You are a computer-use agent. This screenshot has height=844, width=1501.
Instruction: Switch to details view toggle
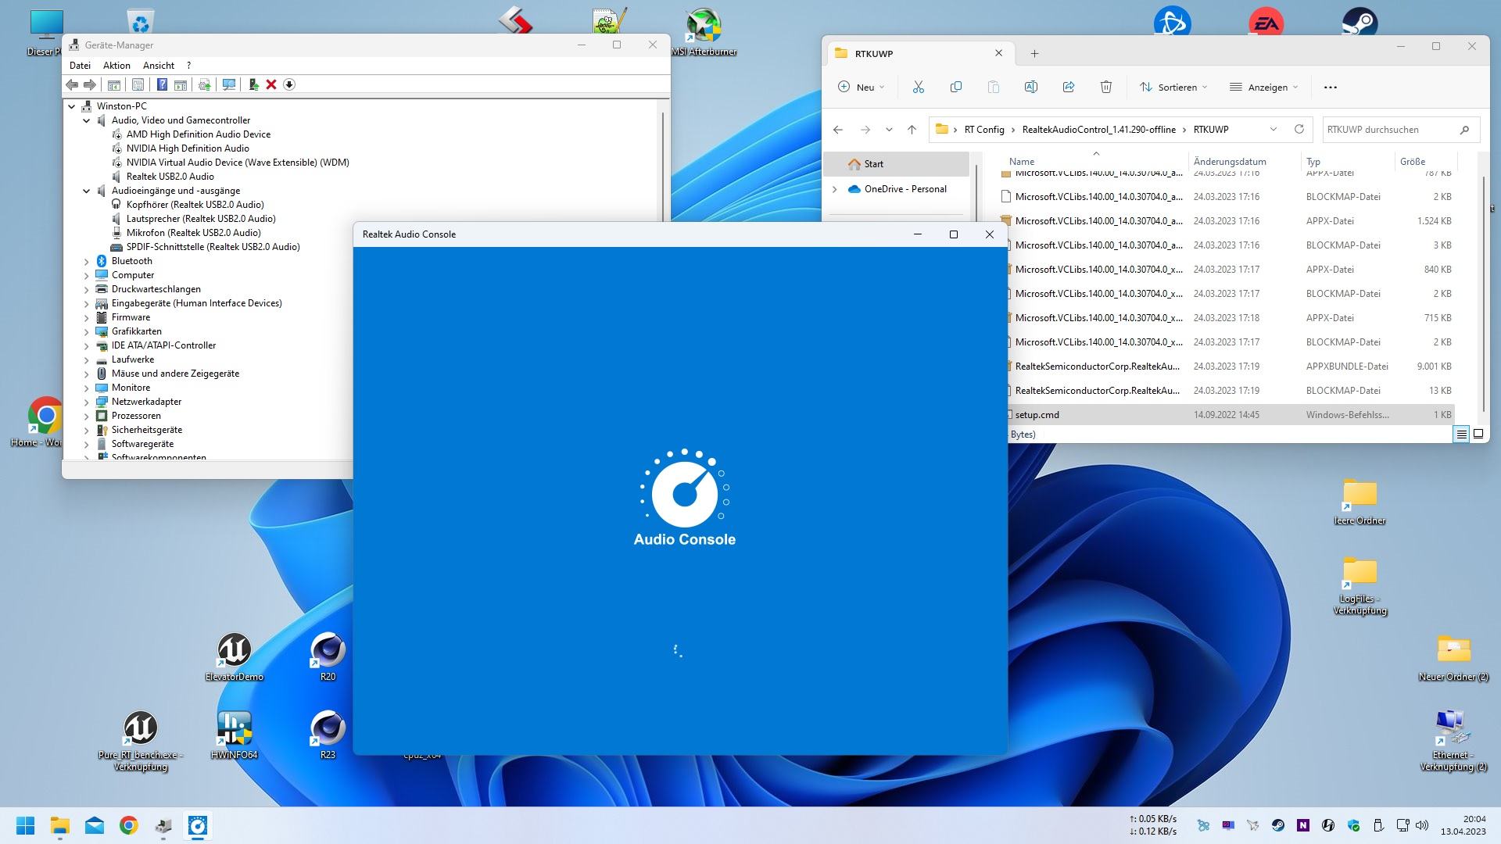pyautogui.click(x=1461, y=434)
